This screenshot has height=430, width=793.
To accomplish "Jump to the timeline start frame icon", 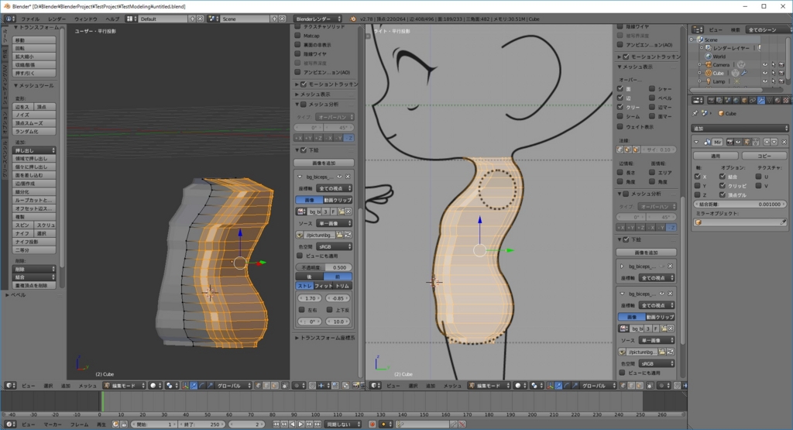I will [276, 425].
